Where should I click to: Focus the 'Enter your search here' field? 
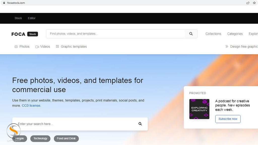[76, 124]
